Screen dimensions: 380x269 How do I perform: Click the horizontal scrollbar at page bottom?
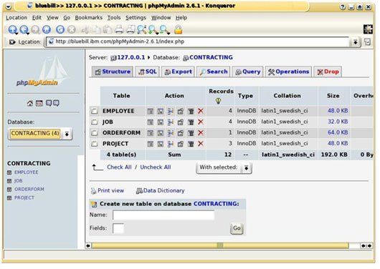tap(220, 246)
